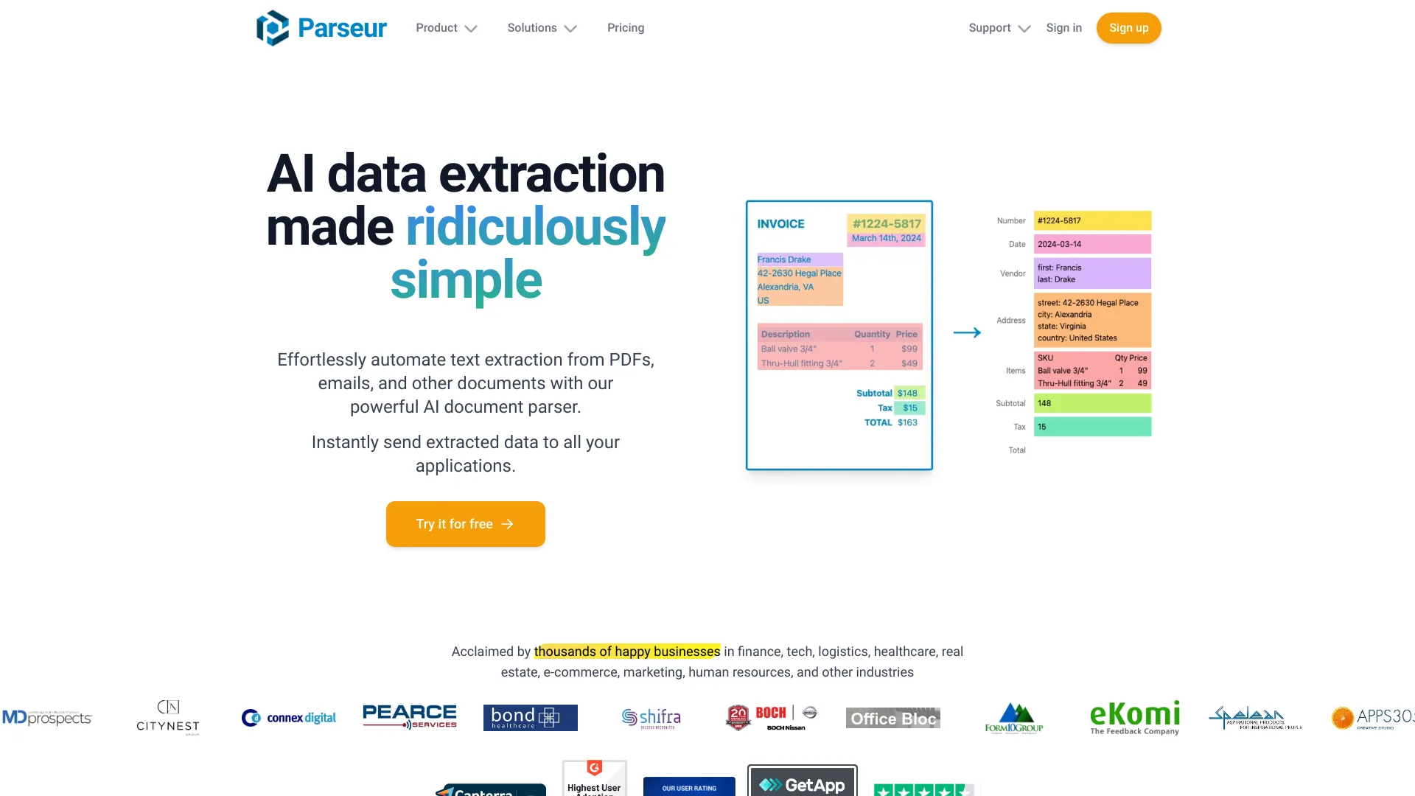This screenshot has height=796, width=1415.
Task: Select the Pricing menu item
Action: point(625,27)
